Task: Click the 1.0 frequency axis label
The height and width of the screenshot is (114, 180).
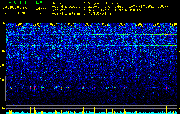Action: click(x=3, y=51)
